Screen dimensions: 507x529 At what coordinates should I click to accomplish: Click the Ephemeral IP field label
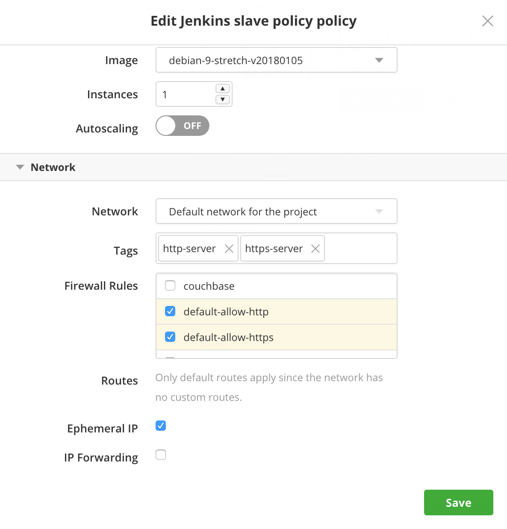(x=103, y=429)
